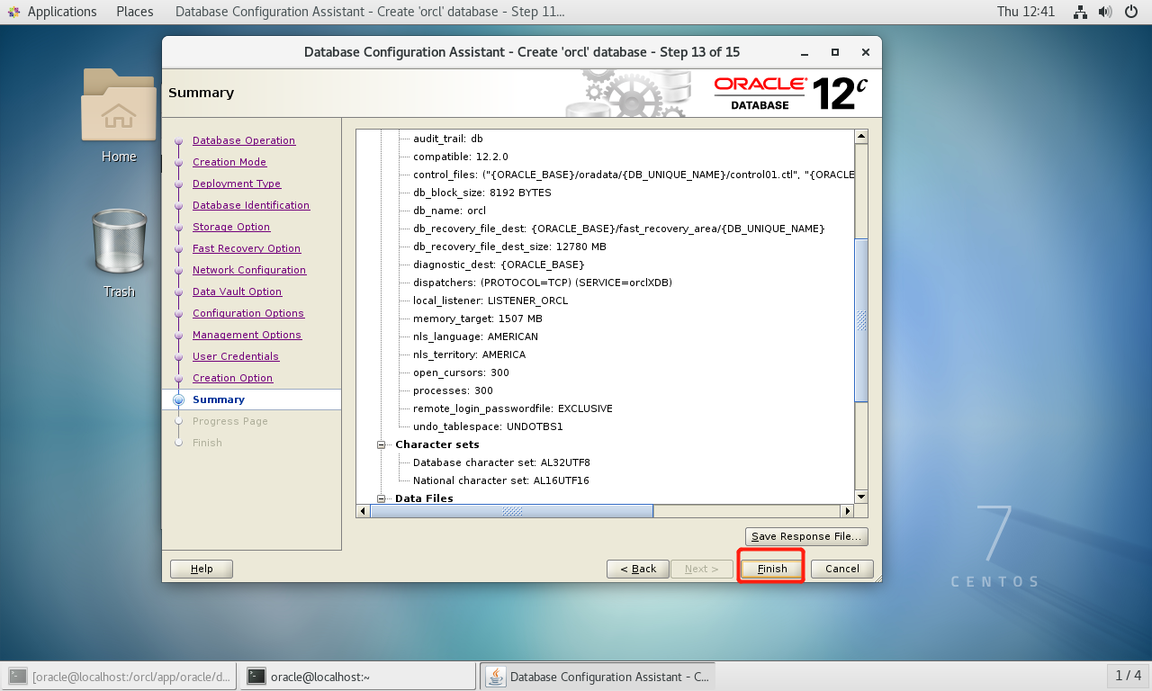Select the diagnostic_dest row
This screenshot has width=1152, height=691.
tap(499, 265)
